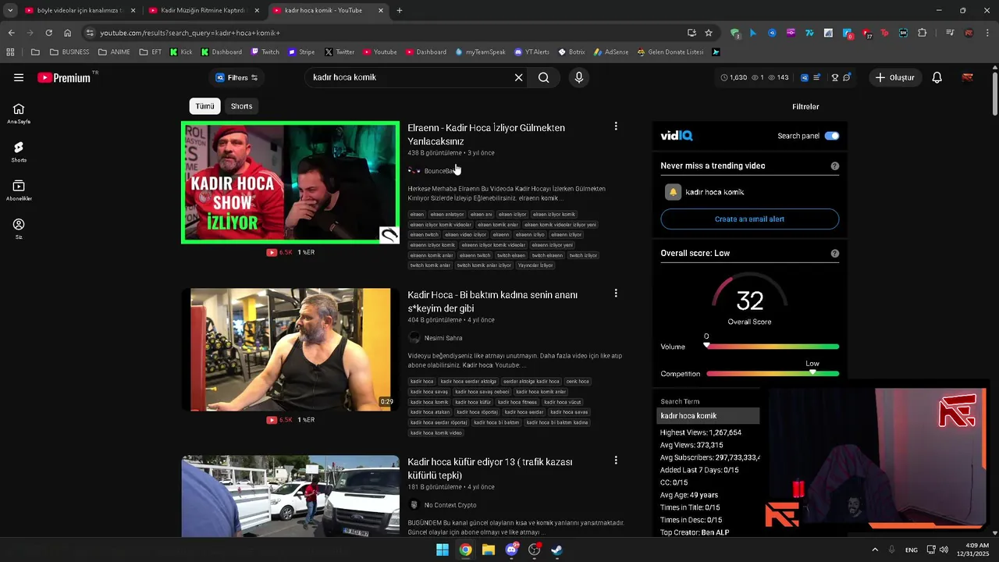The height and width of the screenshot is (562, 999).
Task: Click the vidIQ logo icon in header stats bar
Action: coord(805,77)
